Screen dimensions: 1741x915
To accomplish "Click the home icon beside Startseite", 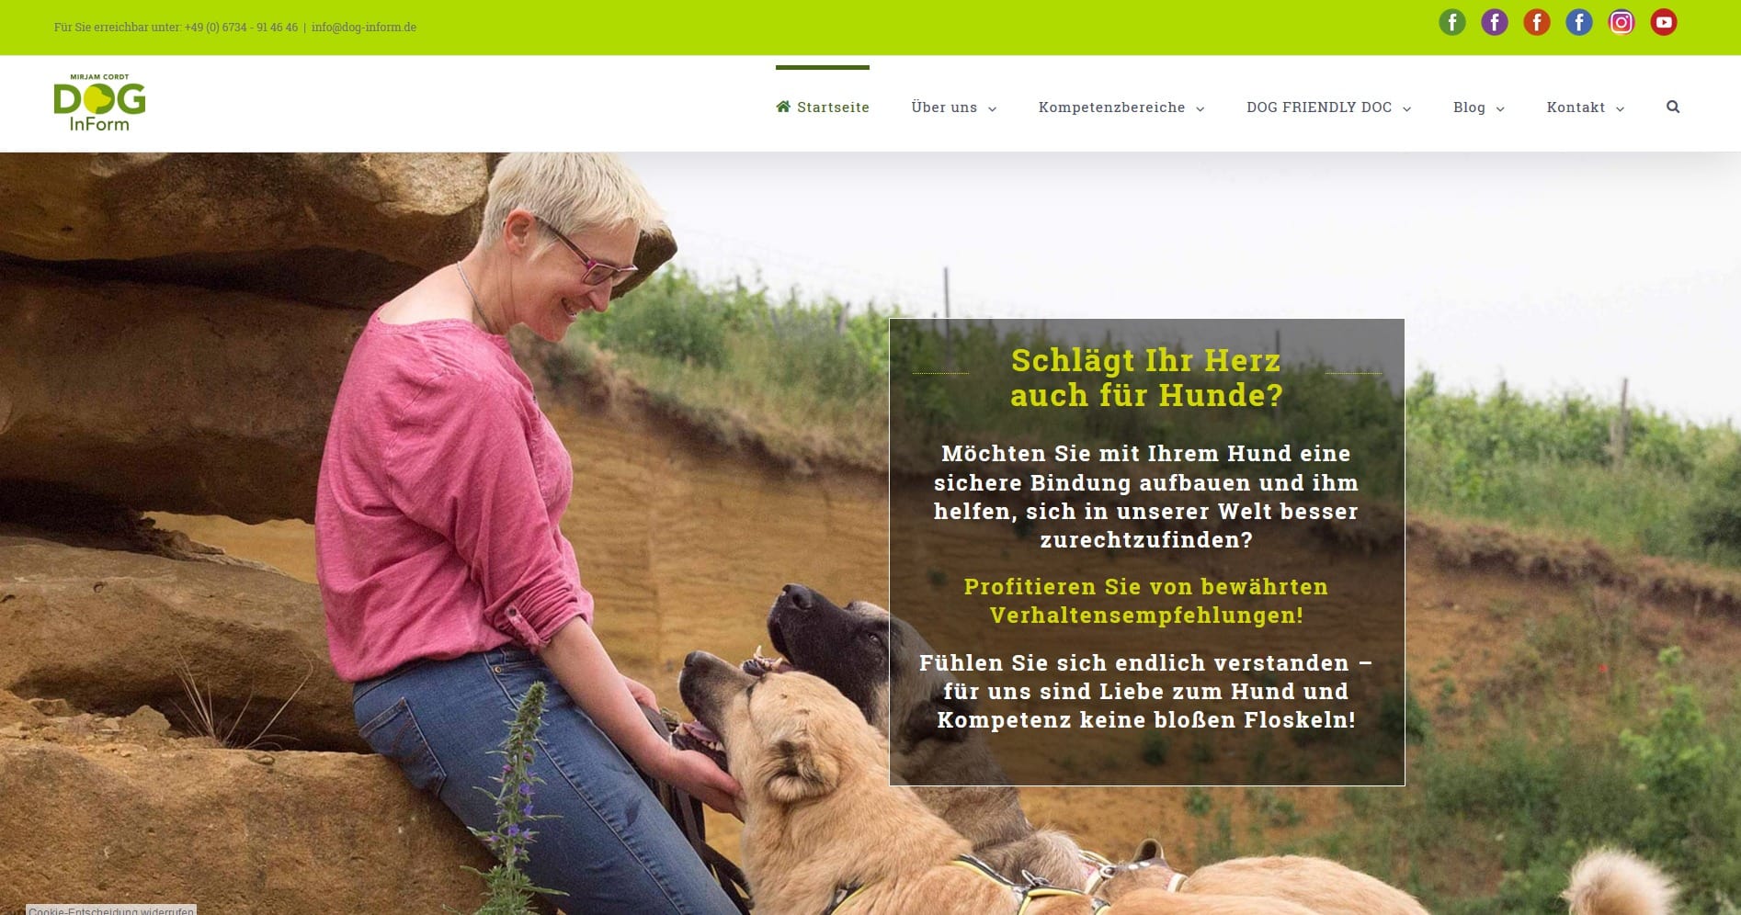I will coord(783,107).
